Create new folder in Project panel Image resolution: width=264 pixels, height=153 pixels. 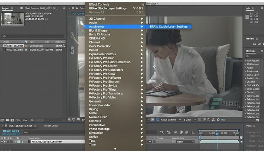pyautogui.click(x=7, y=120)
